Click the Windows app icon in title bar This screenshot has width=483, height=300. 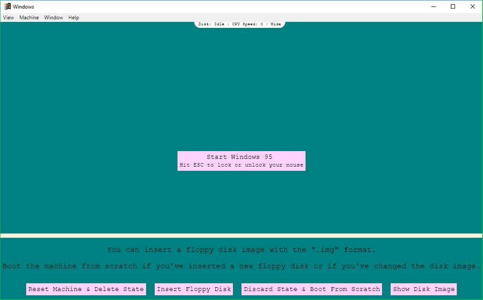tap(7, 6)
